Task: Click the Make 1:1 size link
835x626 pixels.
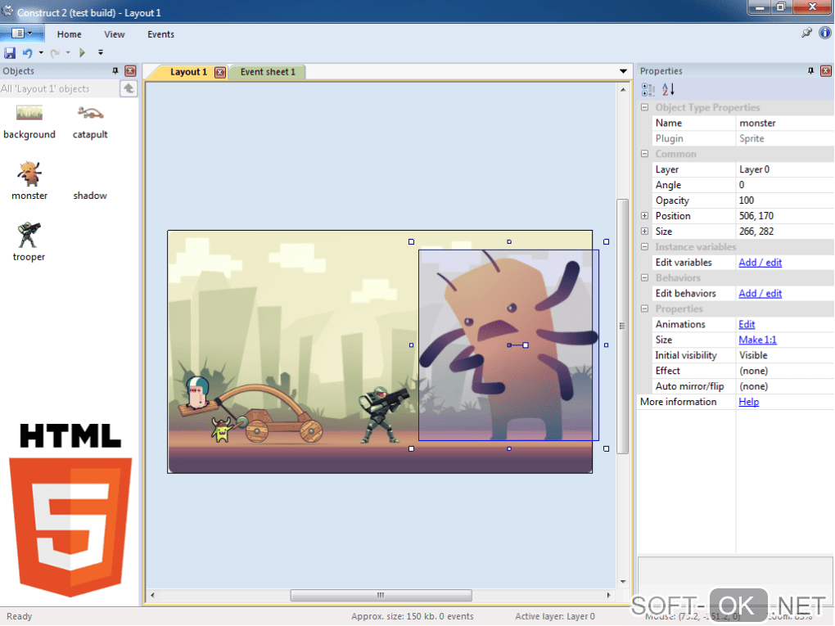Action: pos(757,340)
